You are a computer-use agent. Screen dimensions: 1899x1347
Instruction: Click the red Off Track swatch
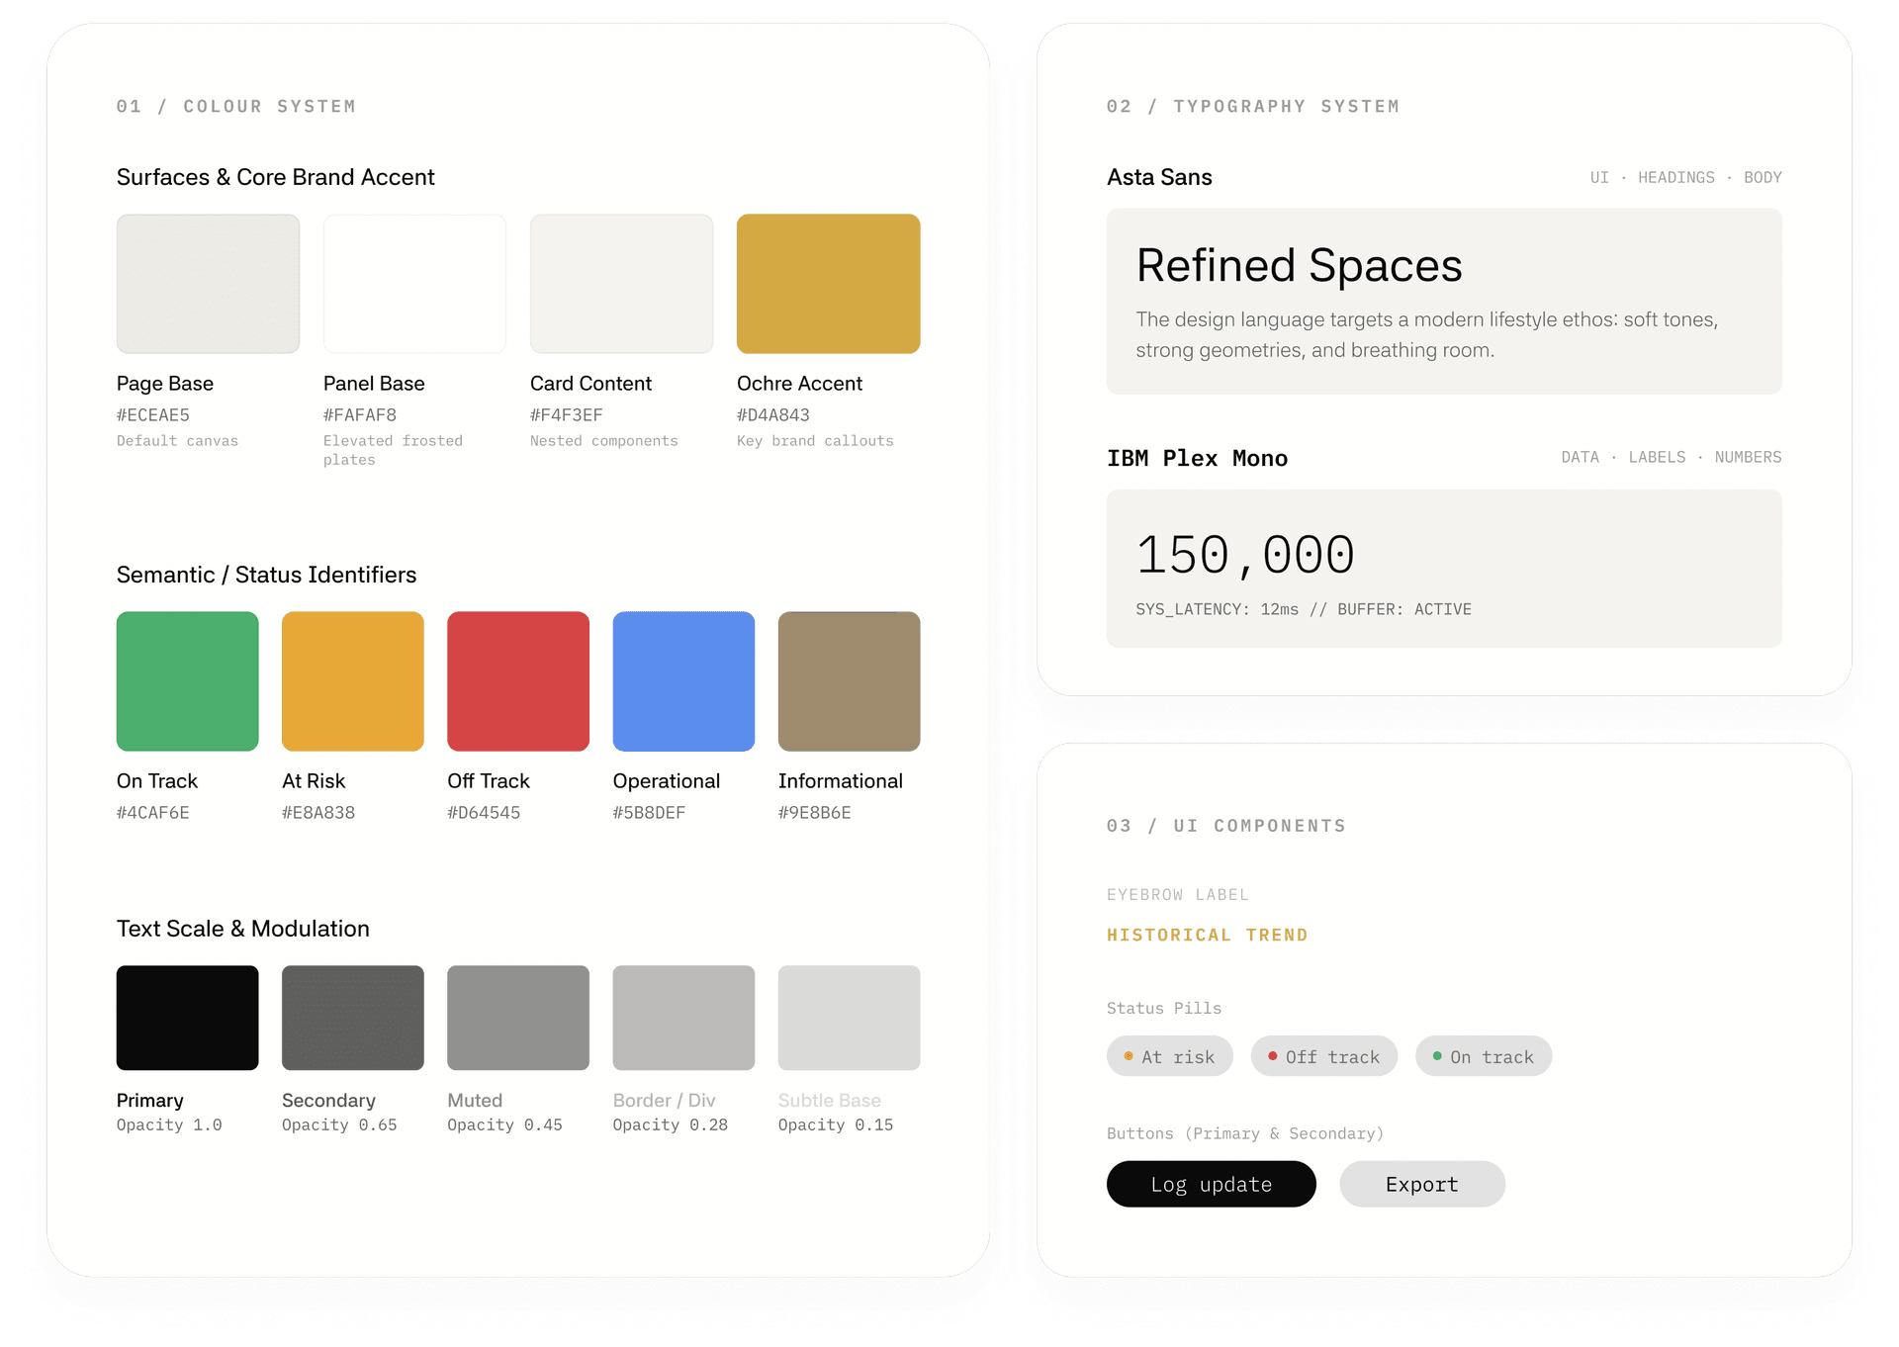click(x=518, y=681)
